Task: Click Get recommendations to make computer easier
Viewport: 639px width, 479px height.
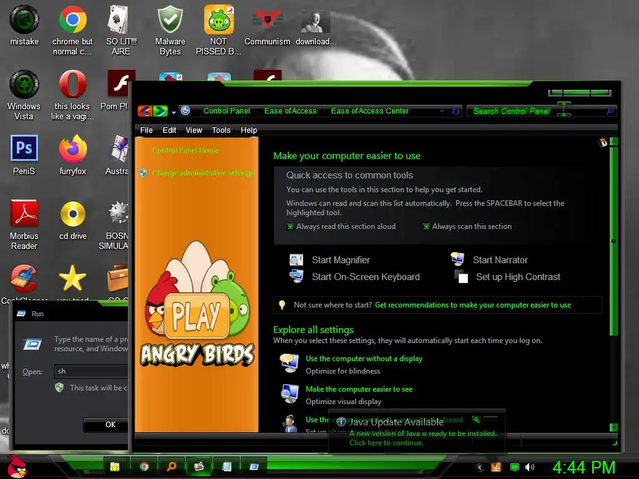Action: 473,305
